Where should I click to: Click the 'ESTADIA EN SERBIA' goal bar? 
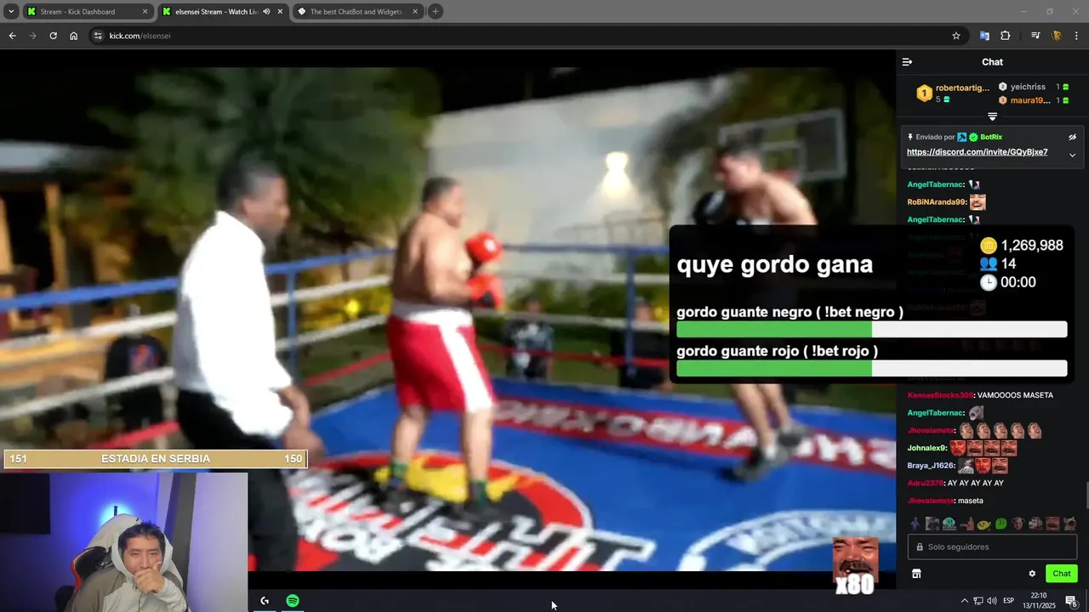point(155,459)
